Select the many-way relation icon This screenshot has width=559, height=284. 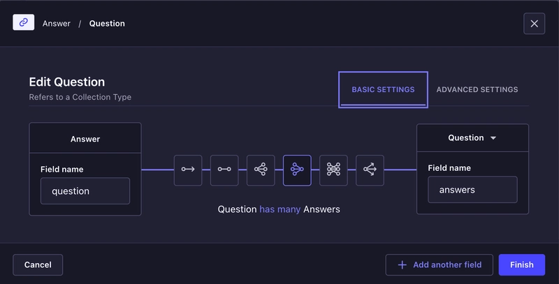pos(370,170)
